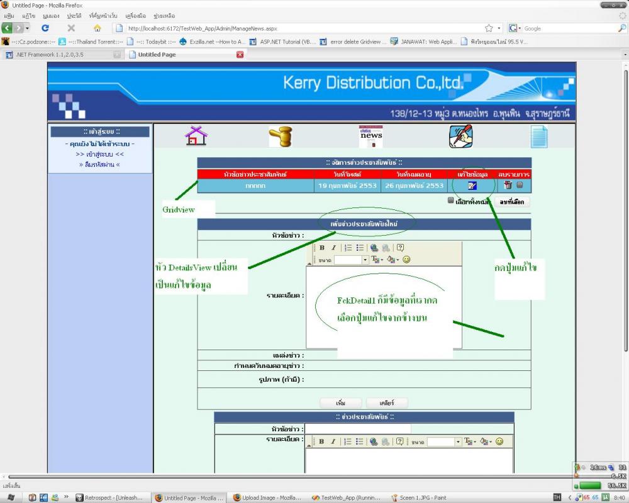629x503 pixels.
Task: Open Firefox back/forward history dropdown arrow
Action: [27, 28]
